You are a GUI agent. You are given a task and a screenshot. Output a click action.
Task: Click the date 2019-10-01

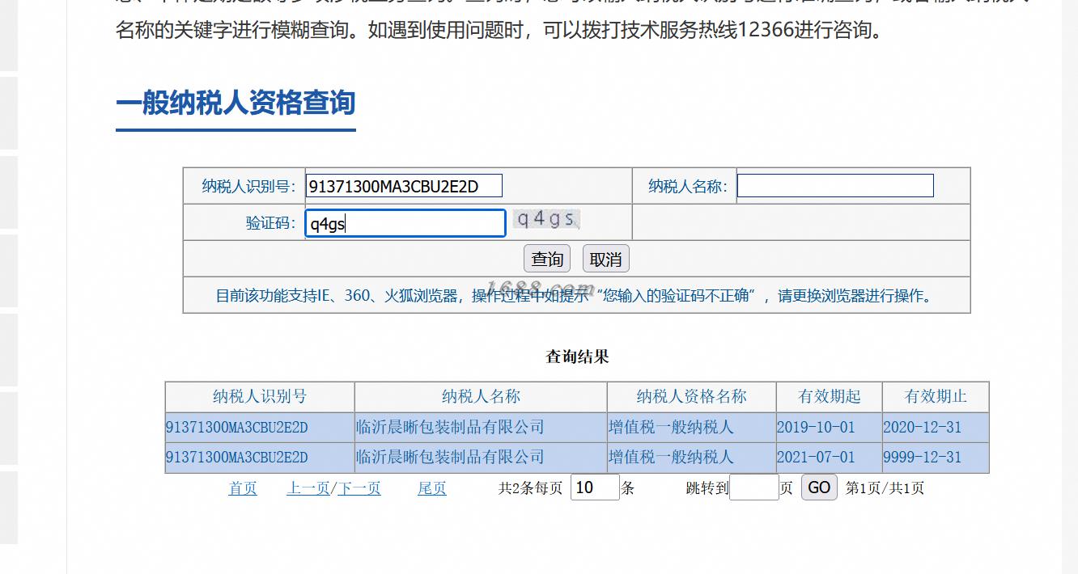[x=816, y=427]
